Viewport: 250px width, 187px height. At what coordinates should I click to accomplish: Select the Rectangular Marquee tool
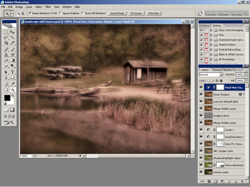click(6, 32)
